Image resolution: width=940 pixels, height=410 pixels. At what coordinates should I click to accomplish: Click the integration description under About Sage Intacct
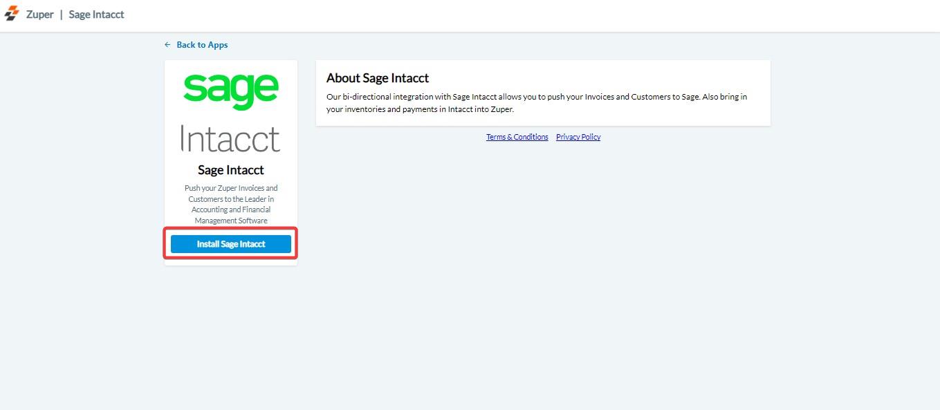536,102
